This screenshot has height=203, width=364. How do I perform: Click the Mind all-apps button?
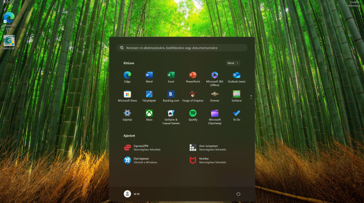(x=233, y=63)
